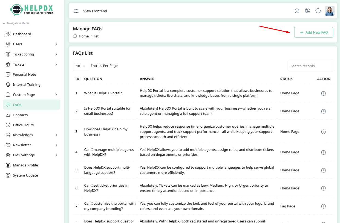Viewport: 340px width, 223px height.
Task: Sort by the ANSWER column header
Action: click(147, 79)
